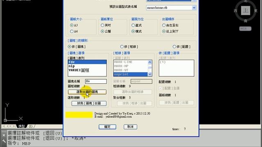The width and height of the screenshot is (262, 147).
Task: Click the 圖層名稱 noprint field
Action: click(x=141, y=81)
